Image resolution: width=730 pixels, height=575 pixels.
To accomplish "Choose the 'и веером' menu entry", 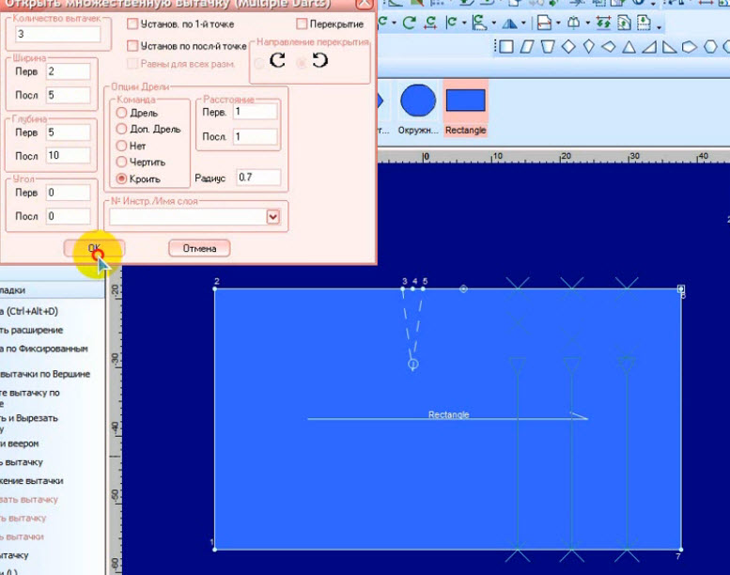I will [20, 443].
